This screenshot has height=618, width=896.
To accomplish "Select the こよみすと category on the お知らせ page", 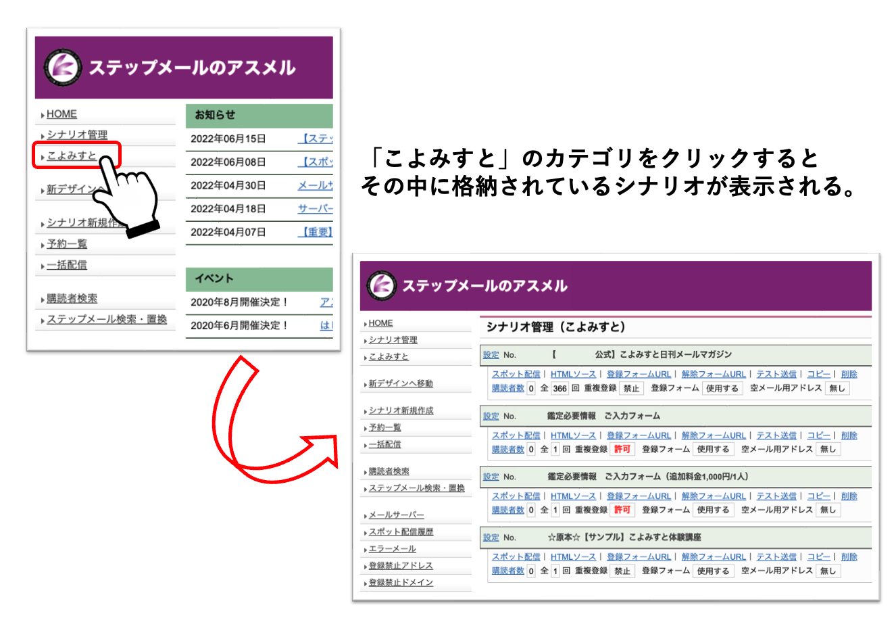I will click(x=72, y=156).
